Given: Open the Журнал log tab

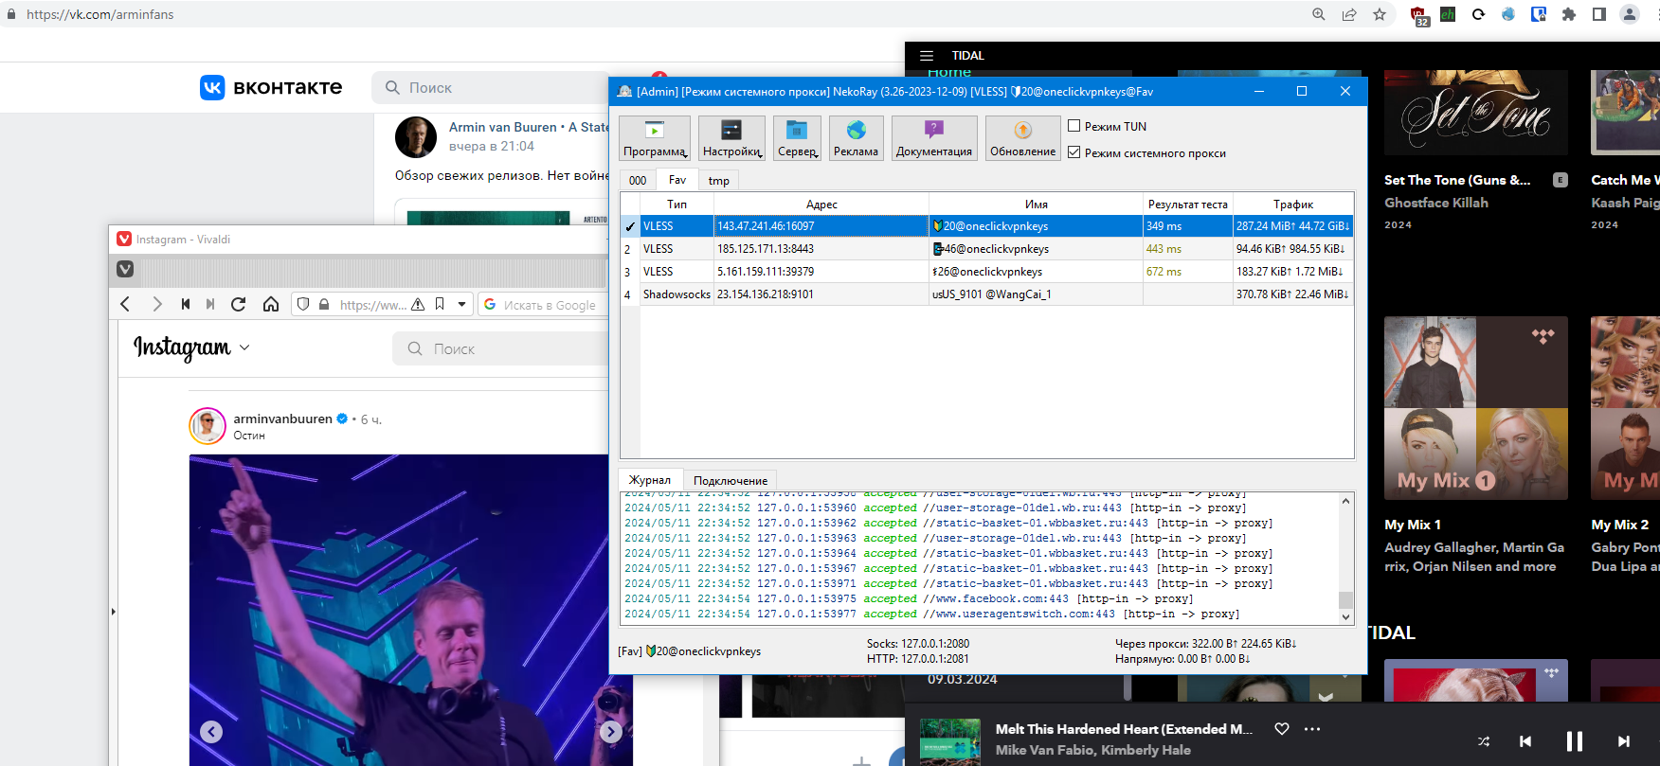Looking at the screenshot, I should coord(650,480).
